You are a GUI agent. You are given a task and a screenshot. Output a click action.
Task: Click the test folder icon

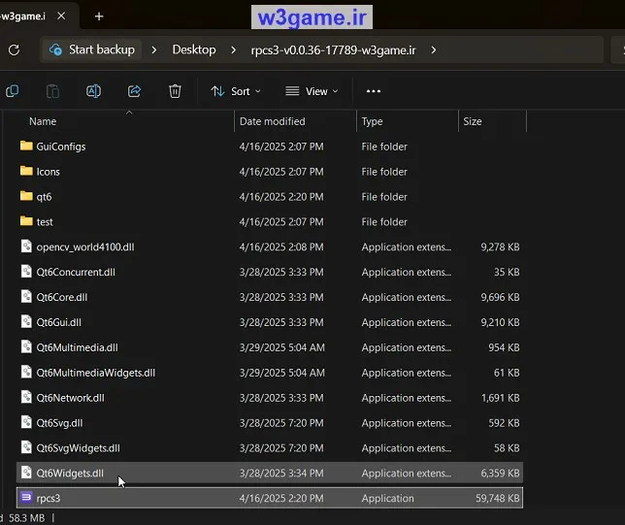point(26,221)
